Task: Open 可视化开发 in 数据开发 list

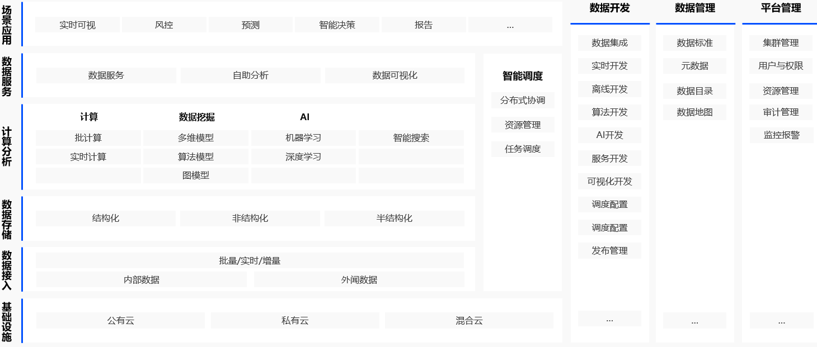Action: pos(609,182)
